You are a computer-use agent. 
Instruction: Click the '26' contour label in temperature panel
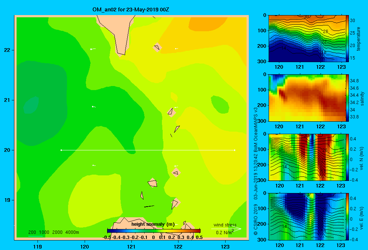tap(326, 31)
